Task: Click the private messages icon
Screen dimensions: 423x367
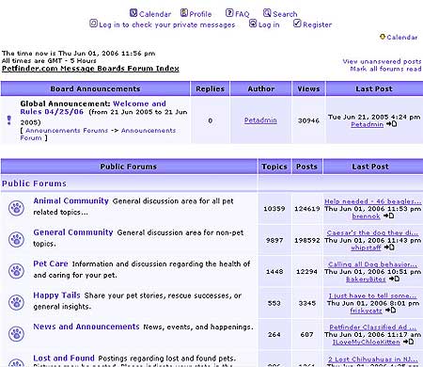Action: tap(93, 24)
